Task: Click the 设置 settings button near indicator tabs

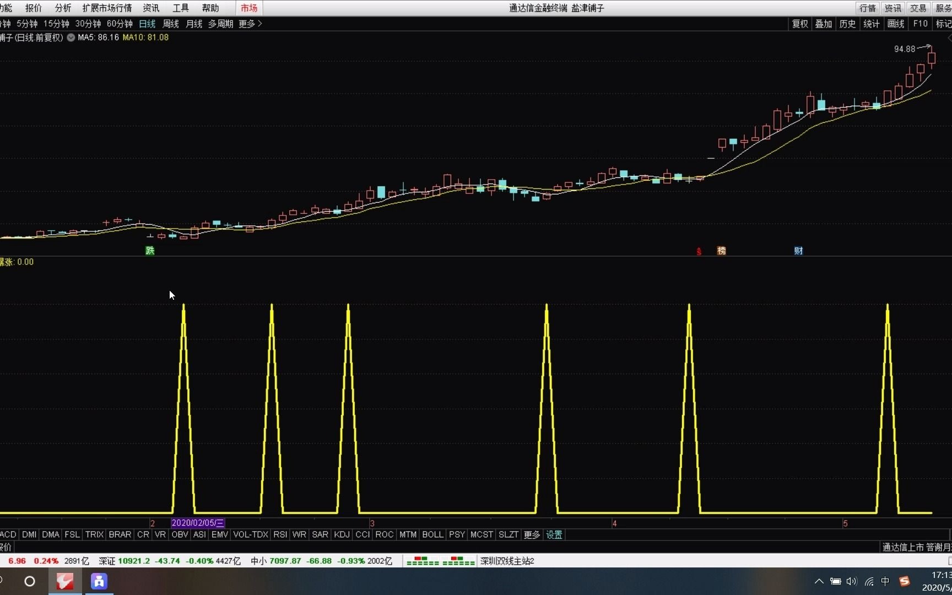Action: 554,534
